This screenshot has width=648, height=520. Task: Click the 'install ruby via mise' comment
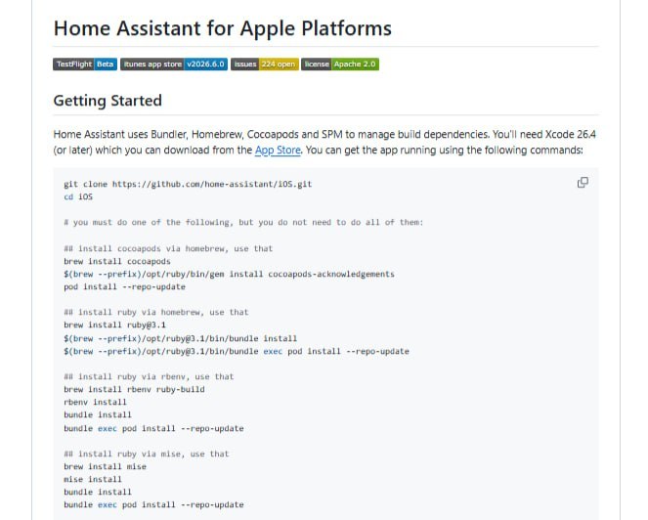(147, 454)
